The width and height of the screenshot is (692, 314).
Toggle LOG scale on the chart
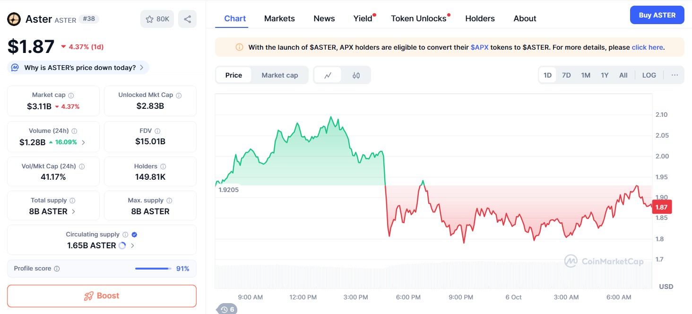[649, 75]
